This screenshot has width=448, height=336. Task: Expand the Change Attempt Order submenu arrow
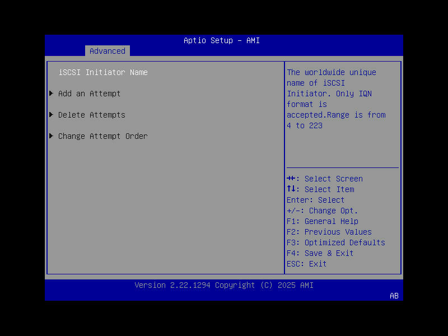pos(51,136)
